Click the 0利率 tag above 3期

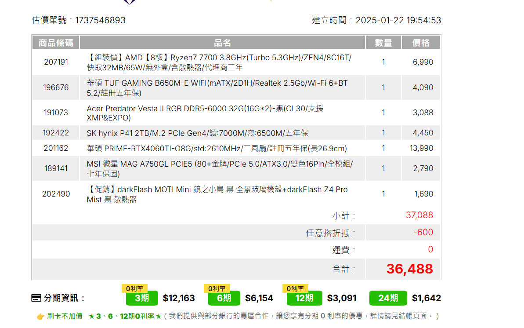click(134, 288)
